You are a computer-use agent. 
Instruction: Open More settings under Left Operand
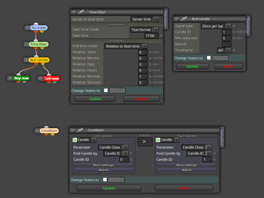[104, 165]
